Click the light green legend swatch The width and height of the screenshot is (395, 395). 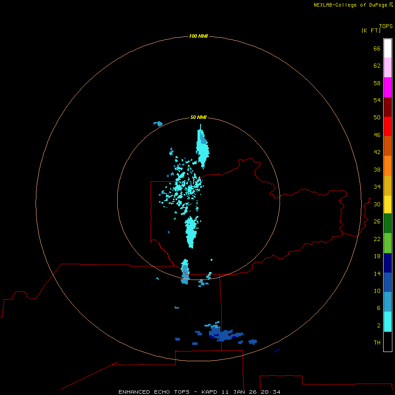(388, 243)
